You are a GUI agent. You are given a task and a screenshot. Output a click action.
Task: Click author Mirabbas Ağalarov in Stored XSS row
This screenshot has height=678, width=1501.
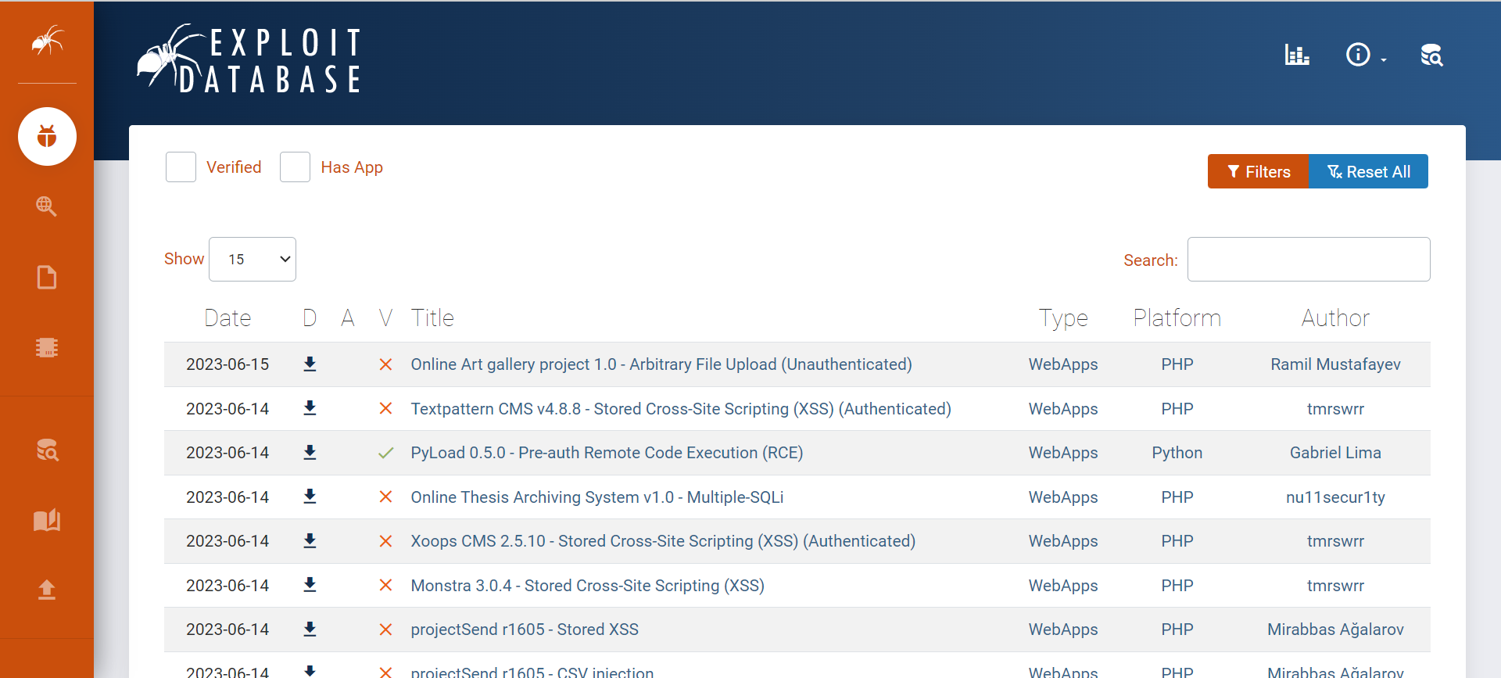[1335, 630]
